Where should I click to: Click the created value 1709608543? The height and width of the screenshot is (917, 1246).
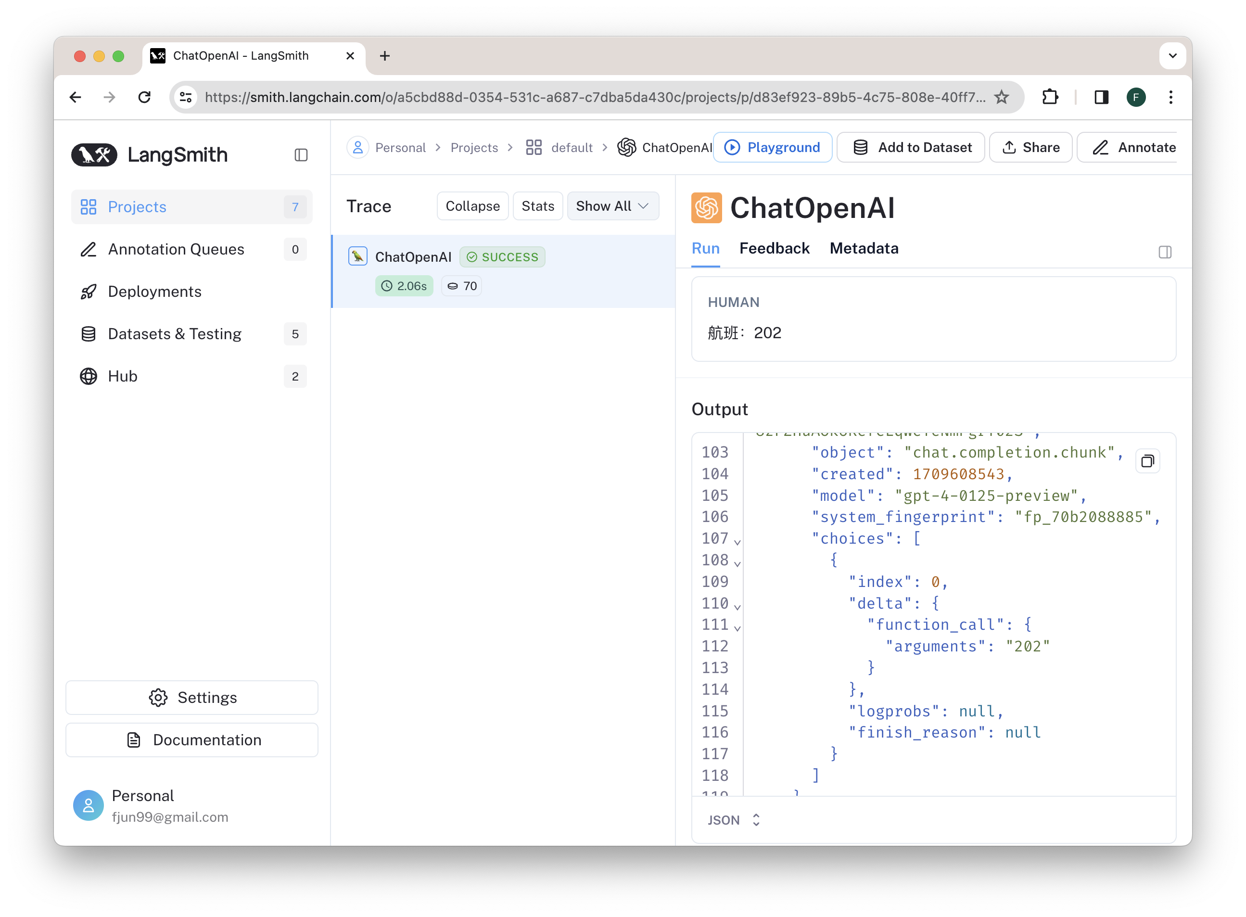coord(958,473)
